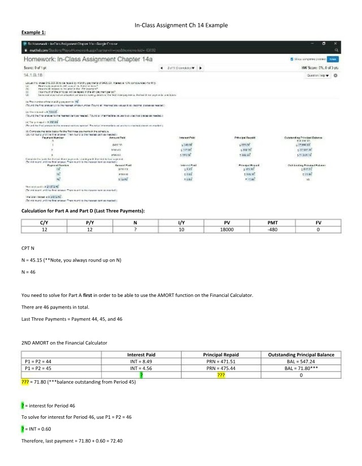Click the 'INT = 4.56' cell

click(141, 368)
